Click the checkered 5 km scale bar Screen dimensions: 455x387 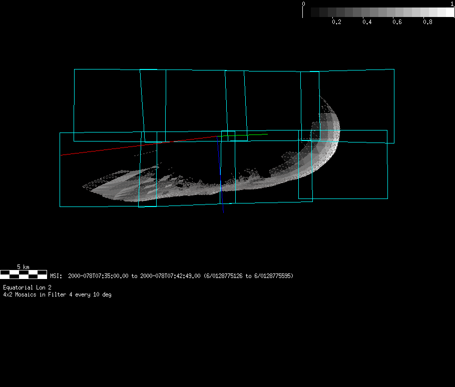(24, 274)
